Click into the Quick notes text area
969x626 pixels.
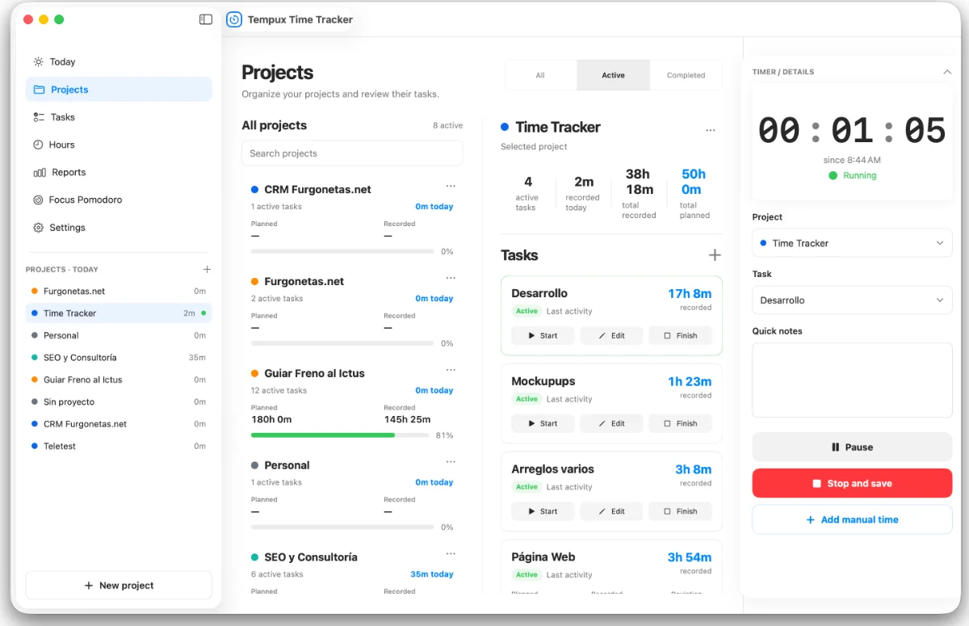click(x=852, y=380)
